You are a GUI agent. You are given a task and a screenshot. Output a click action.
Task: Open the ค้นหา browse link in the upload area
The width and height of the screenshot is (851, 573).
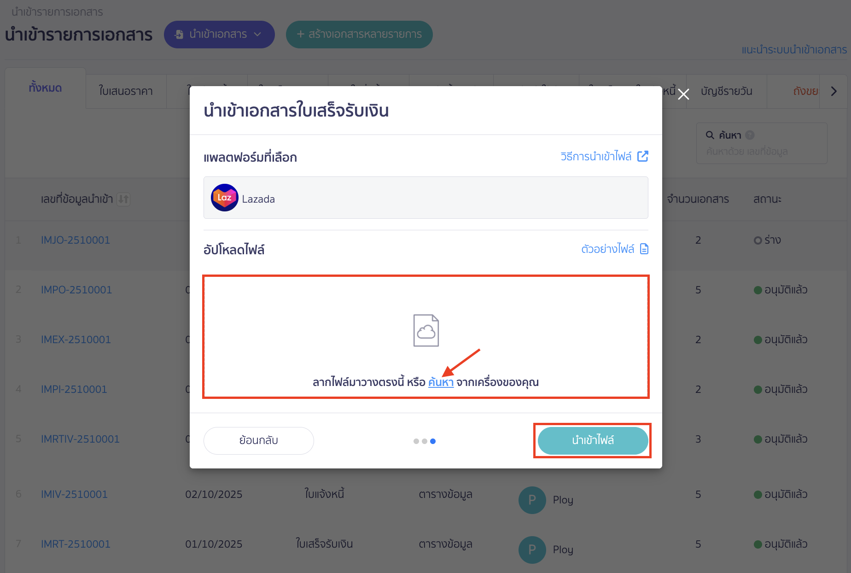(x=441, y=382)
